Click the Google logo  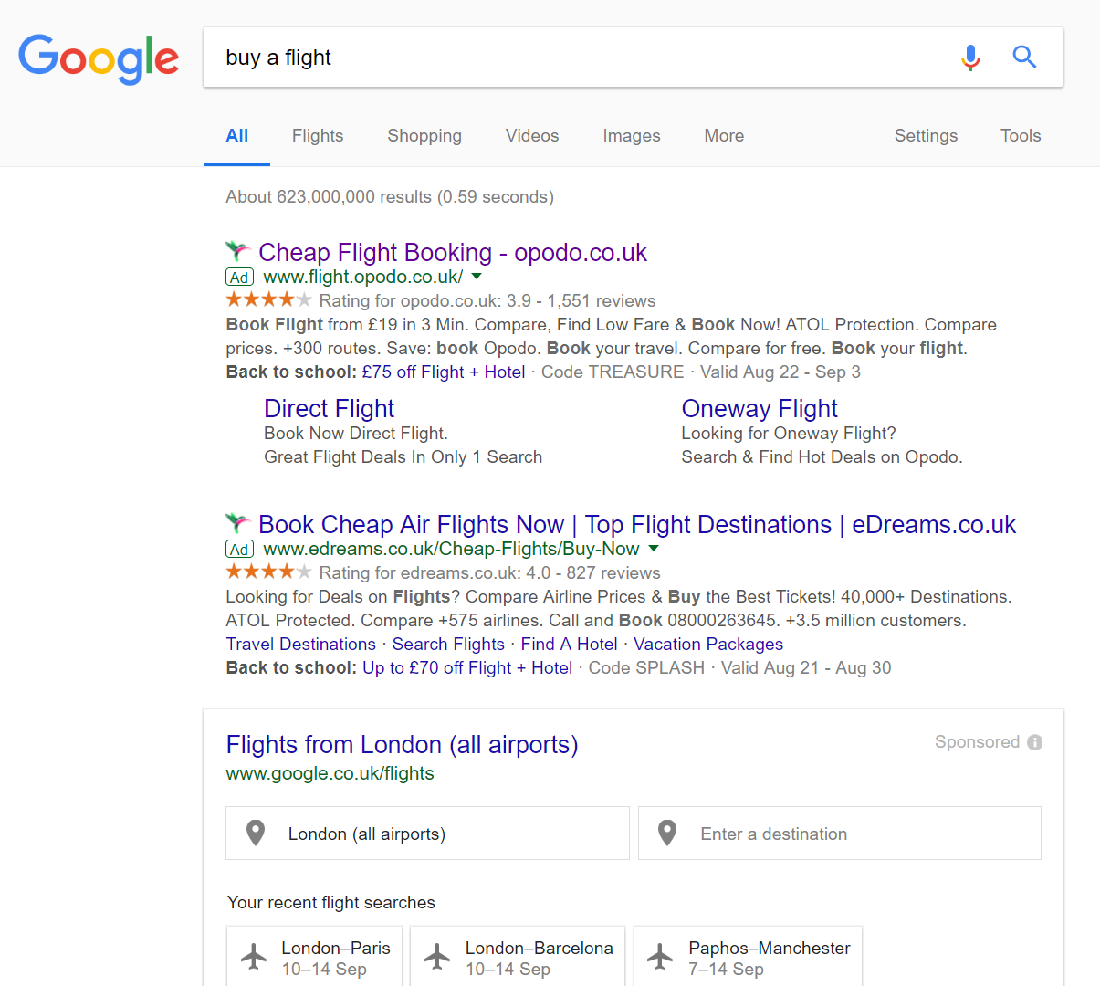99,58
